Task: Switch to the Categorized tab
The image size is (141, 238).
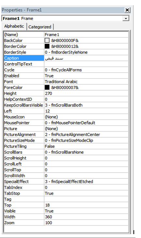Action: (x=40, y=27)
